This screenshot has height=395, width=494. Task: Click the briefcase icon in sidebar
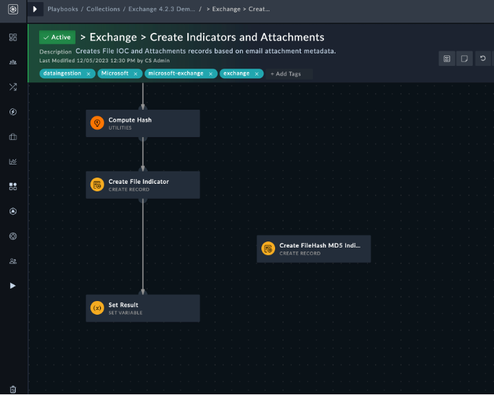tap(13, 136)
